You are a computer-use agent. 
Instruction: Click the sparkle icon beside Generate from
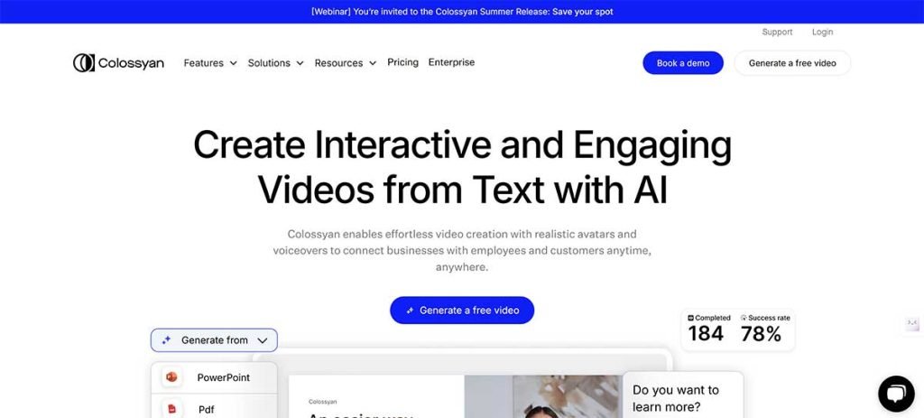(x=166, y=340)
